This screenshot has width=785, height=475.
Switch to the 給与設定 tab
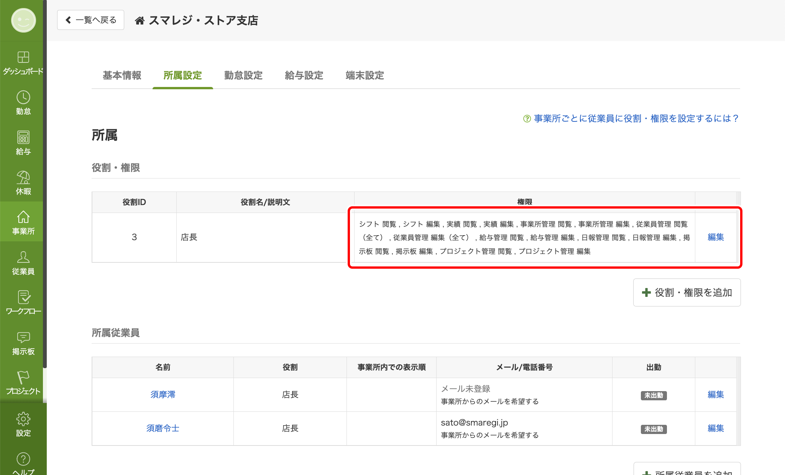pos(304,75)
